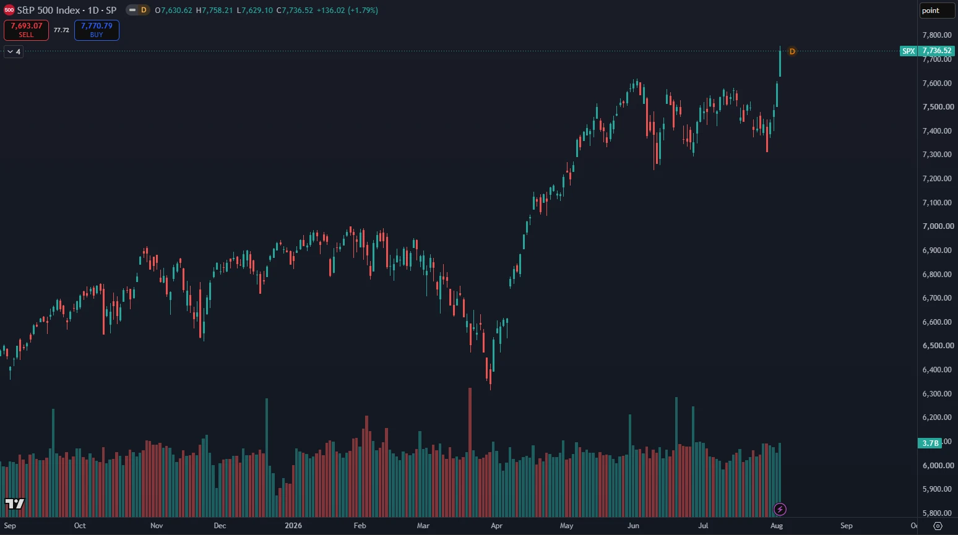This screenshot has height=535, width=958.
Task: Click the 6,600.00 price scale label
Action: [937, 322]
